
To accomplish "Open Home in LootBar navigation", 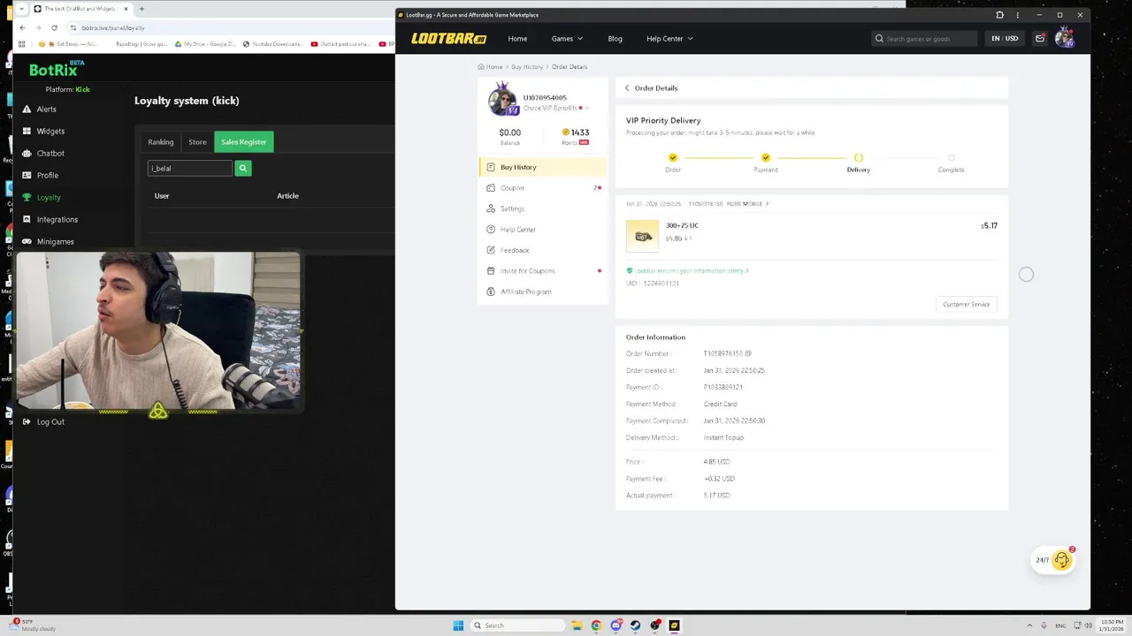I will pyautogui.click(x=517, y=38).
